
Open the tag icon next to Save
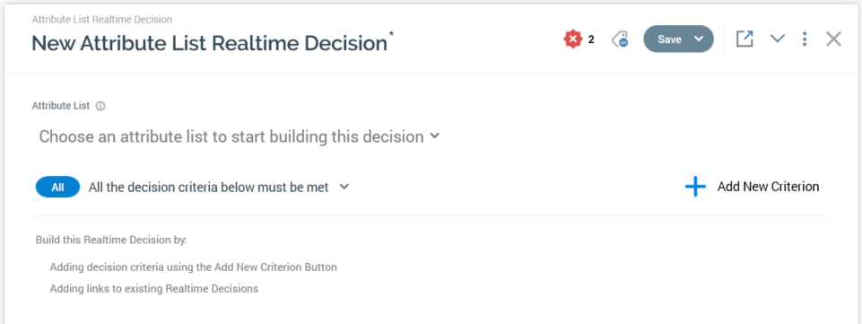[x=620, y=39]
